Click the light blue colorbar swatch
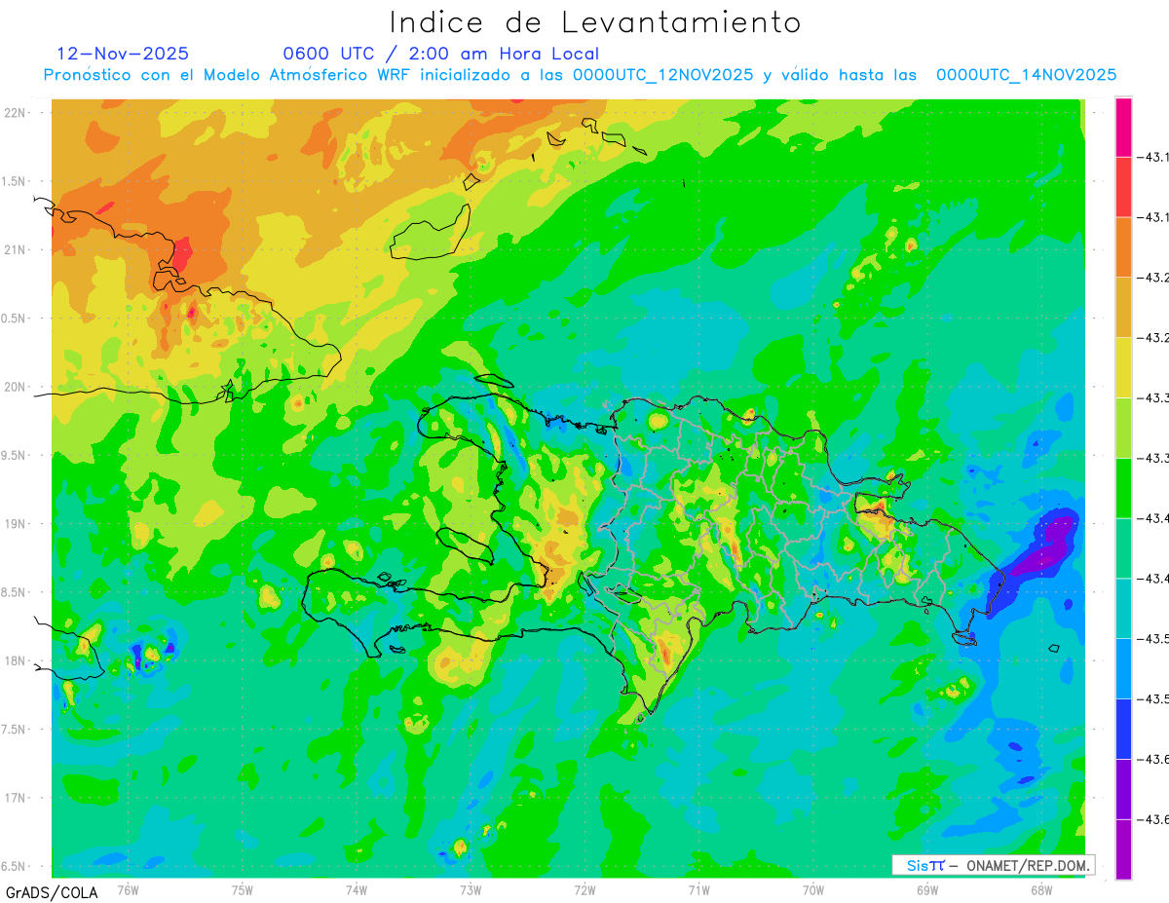 coord(1123,668)
